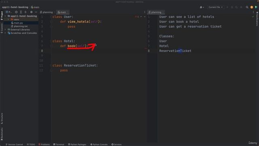Viewport: 259px width, 146px height.
Task: Click 'User can book a hotel' text
Action: [x=179, y=21]
